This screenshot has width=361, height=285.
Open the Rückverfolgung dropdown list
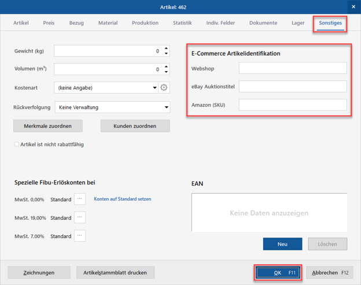[167, 108]
